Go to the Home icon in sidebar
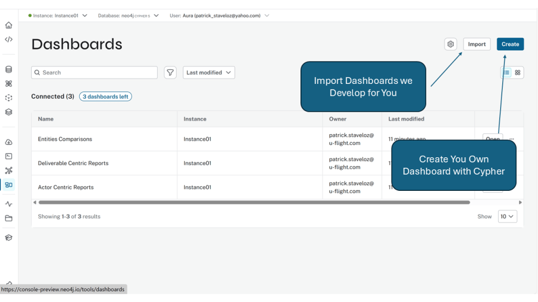Screen dimensions: 538x302 [8, 25]
